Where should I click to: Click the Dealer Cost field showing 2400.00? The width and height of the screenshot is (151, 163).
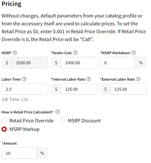click(79, 63)
